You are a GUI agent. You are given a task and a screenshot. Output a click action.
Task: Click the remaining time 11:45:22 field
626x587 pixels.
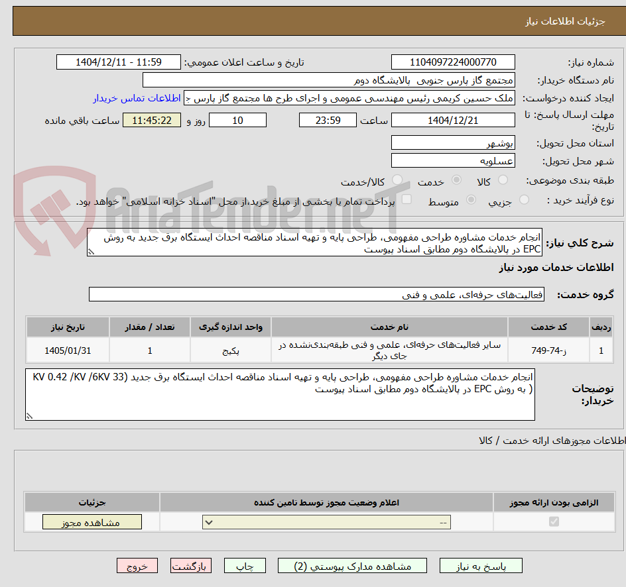152,120
